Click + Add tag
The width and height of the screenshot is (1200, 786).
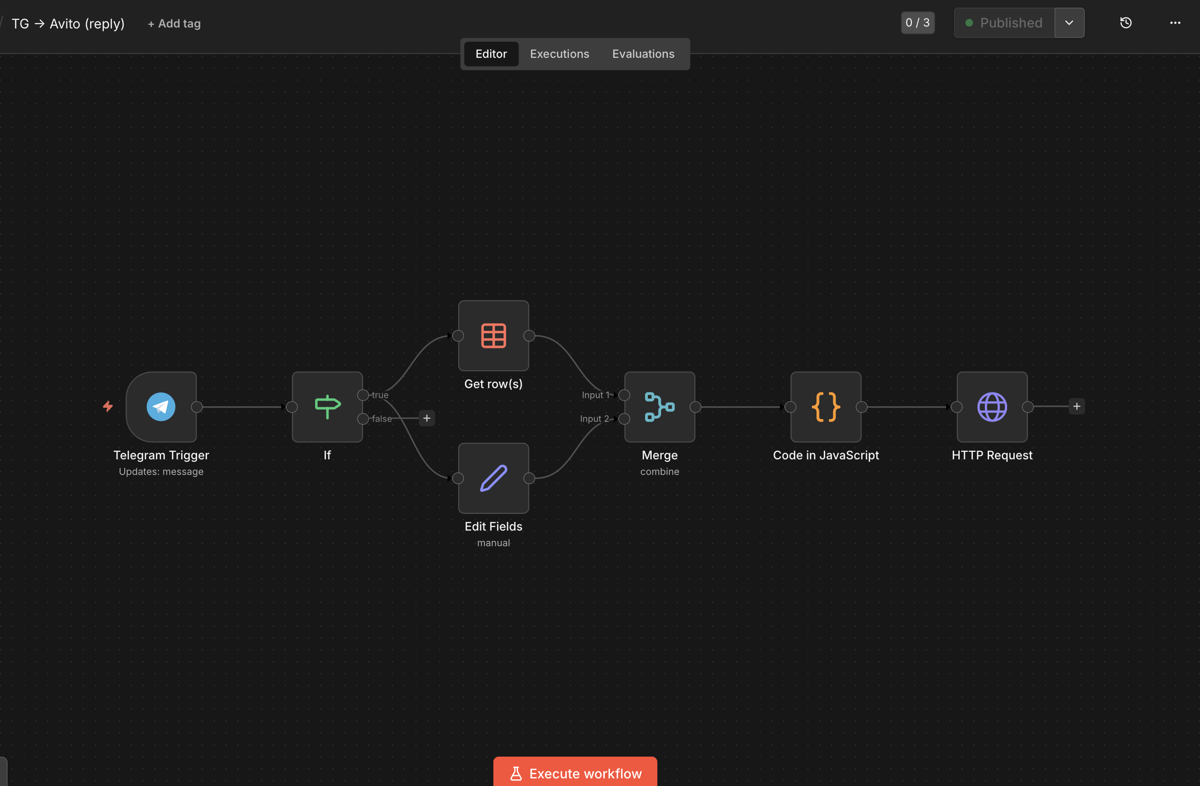pyautogui.click(x=174, y=24)
